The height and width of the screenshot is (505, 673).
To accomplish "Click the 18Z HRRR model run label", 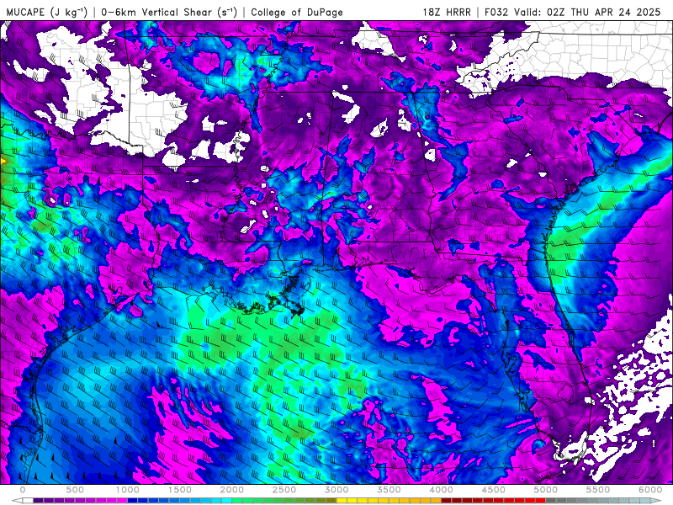I will click(x=447, y=12).
